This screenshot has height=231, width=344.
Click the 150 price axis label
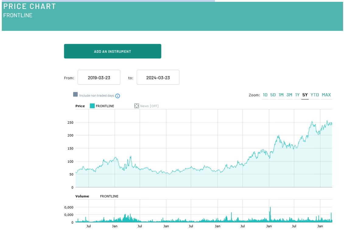coord(70,148)
